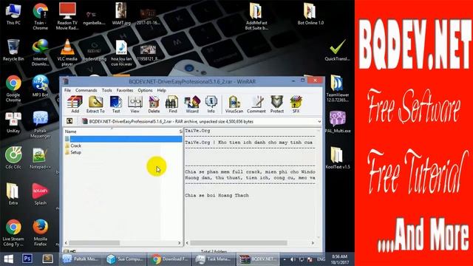This screenshot has height=266, width=473.
Task: Select the Notepad++ desktop icon
Action: click(41, 158)
